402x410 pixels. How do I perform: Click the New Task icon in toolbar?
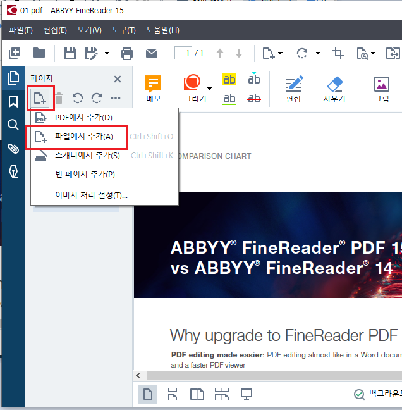15,53
